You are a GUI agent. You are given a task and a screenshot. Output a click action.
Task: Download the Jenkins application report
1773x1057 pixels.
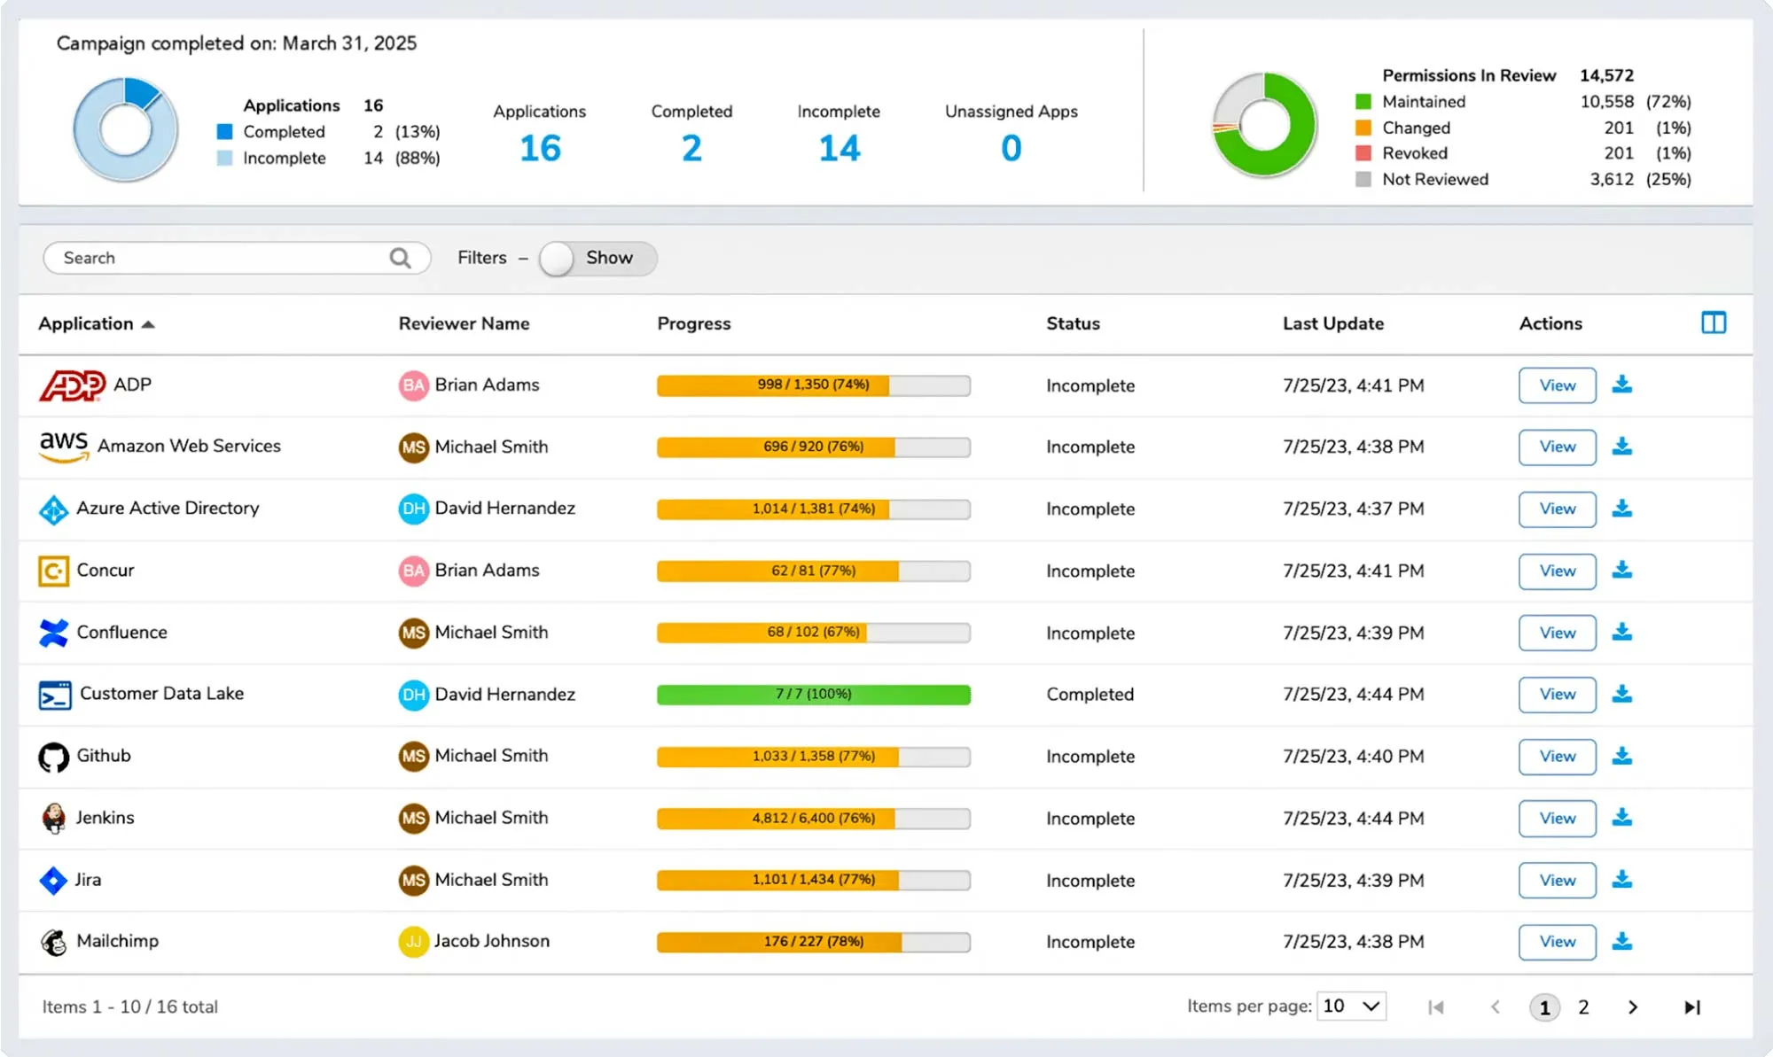click(x=1621, y=818)
